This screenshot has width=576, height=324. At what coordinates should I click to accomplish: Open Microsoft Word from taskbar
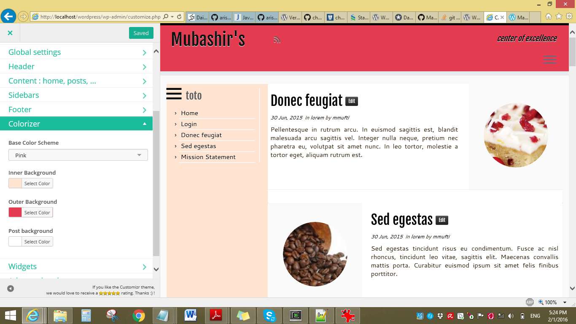coord(191,316)
